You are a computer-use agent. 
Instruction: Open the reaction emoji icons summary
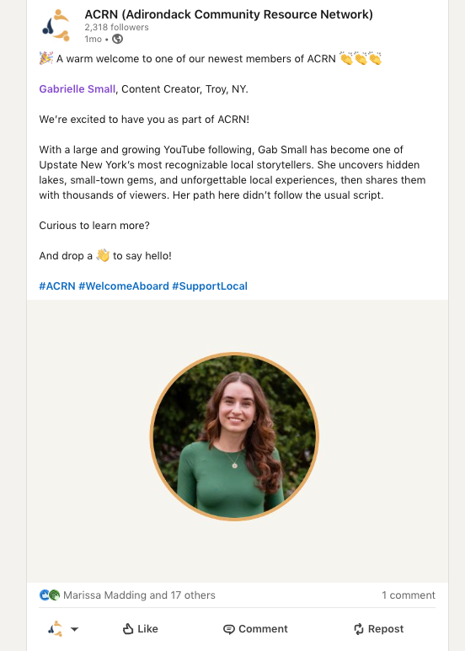coord(50,595)
